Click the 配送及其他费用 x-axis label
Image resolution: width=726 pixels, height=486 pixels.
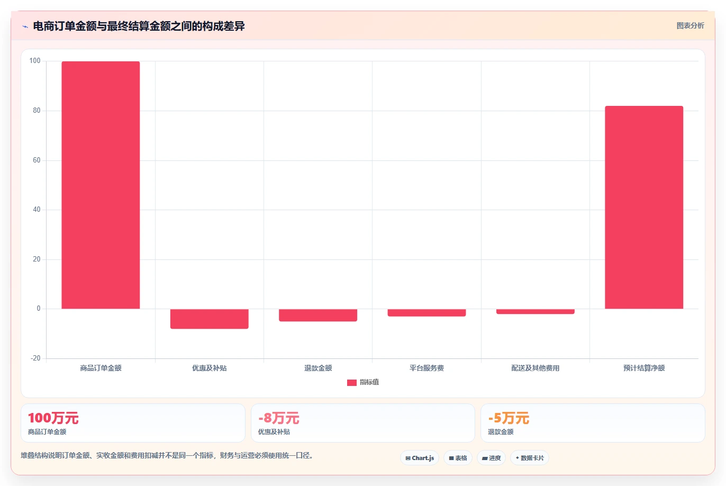(x=536, y=368)
